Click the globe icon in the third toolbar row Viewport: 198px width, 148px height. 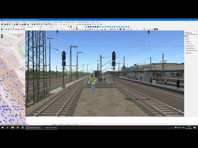point(2,29)
